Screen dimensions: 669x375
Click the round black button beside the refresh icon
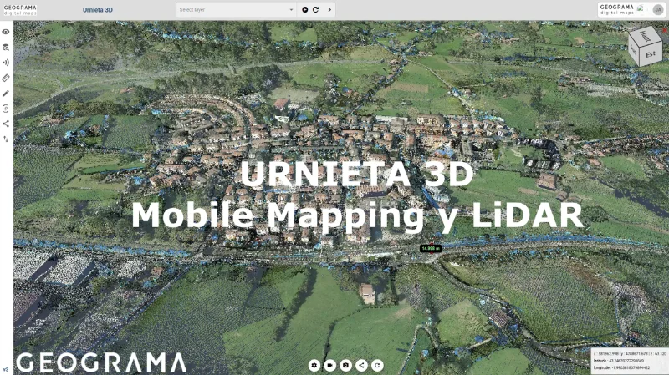tap(305, 9)
